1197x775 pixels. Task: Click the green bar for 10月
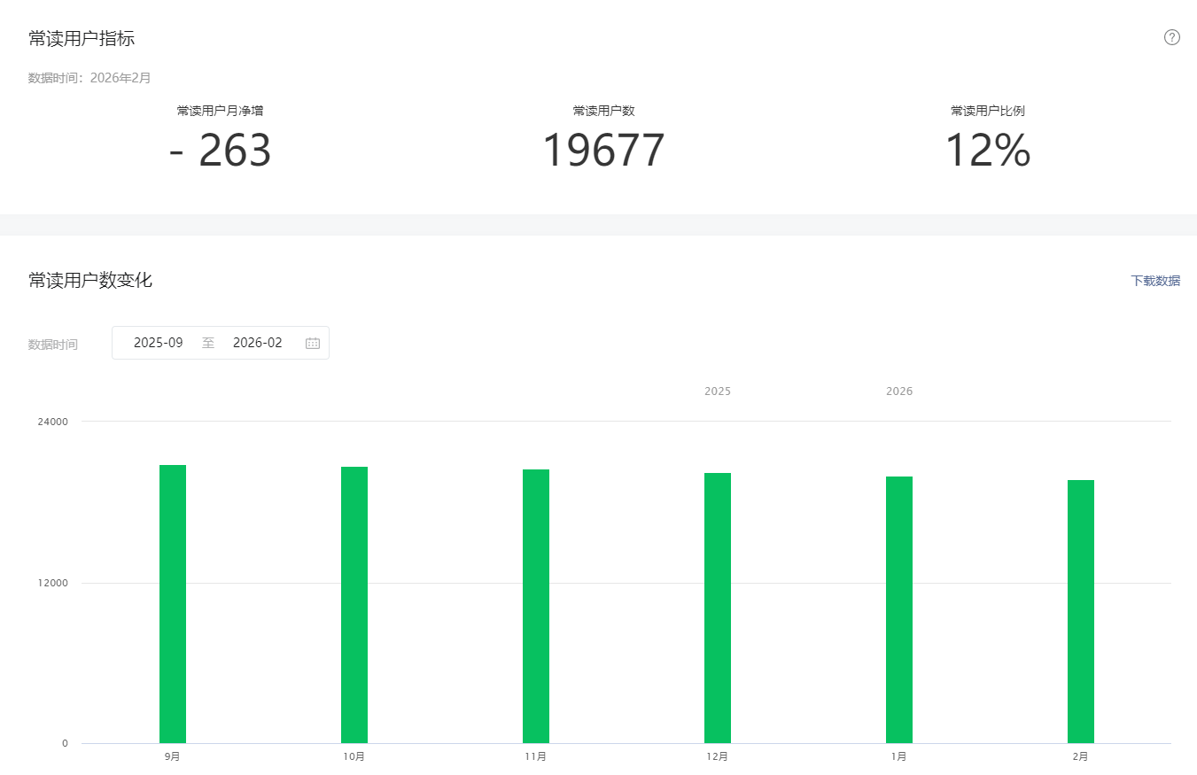pyautogui.click(x=354, y=605)
